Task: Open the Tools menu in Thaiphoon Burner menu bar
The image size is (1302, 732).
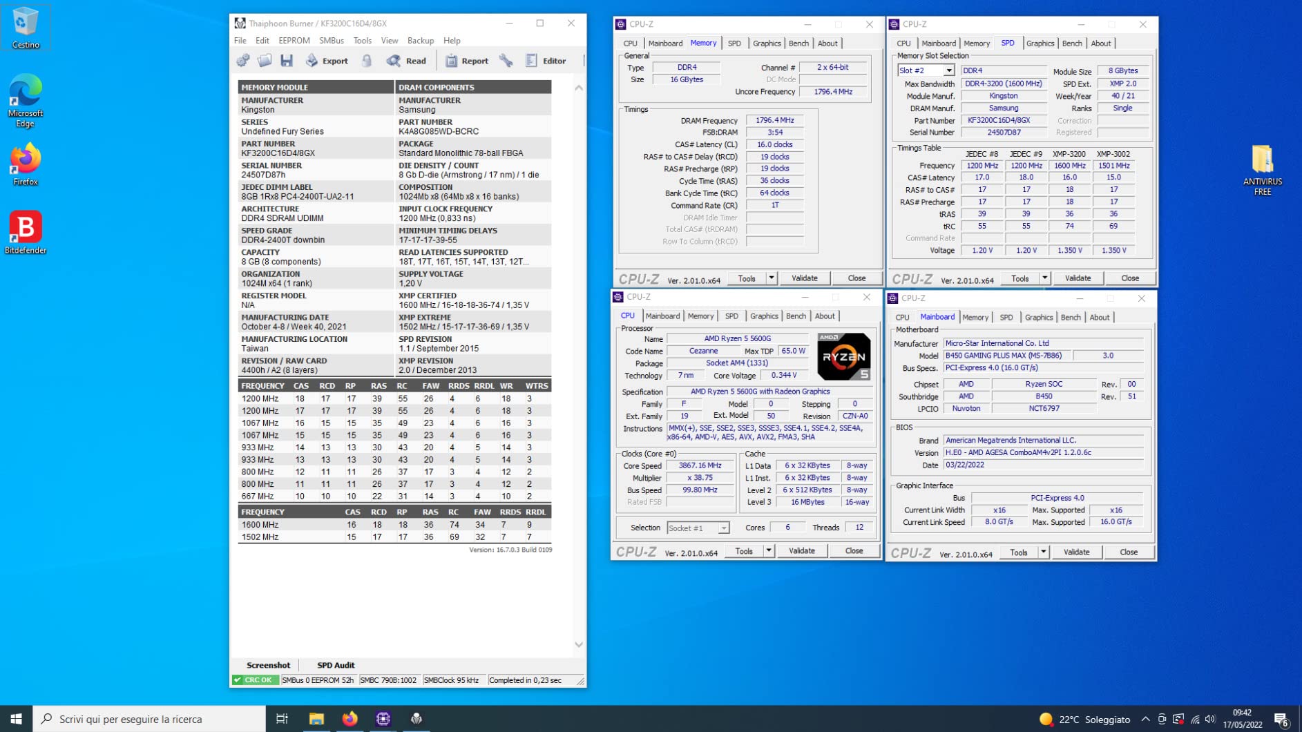Action: coord(363,41)
